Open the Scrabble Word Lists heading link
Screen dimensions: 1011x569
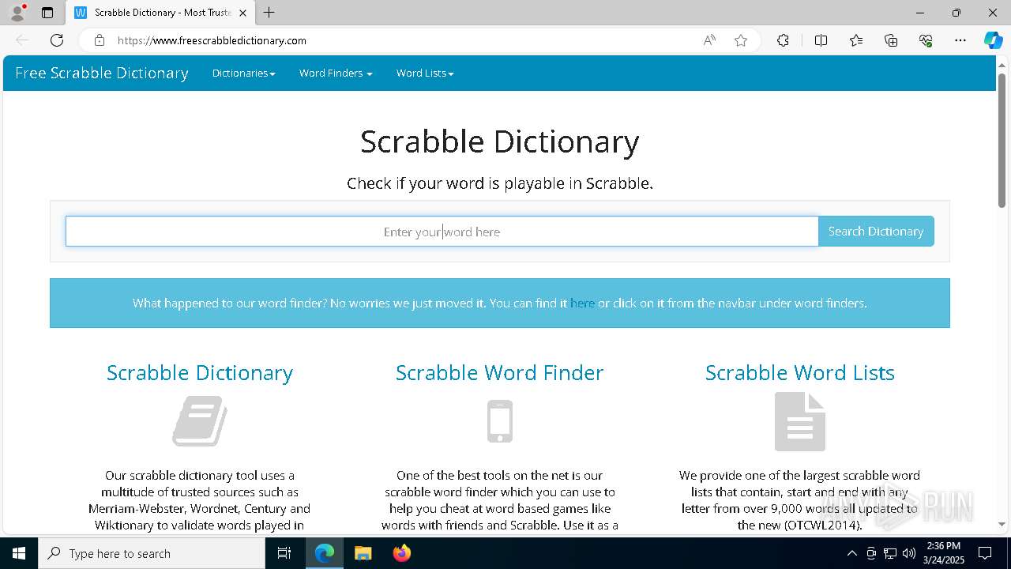coord(800,372)
